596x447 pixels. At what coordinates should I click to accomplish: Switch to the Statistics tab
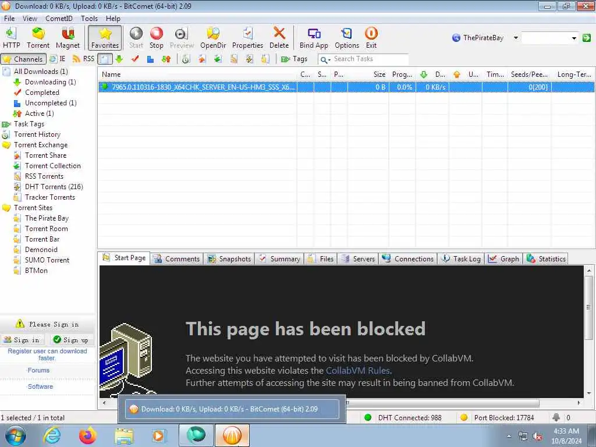click(546, 259)
